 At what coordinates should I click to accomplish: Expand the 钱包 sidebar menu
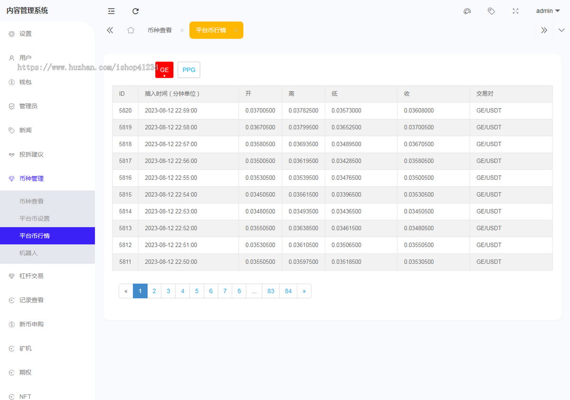pyautogui.click(x=26, y=82)
